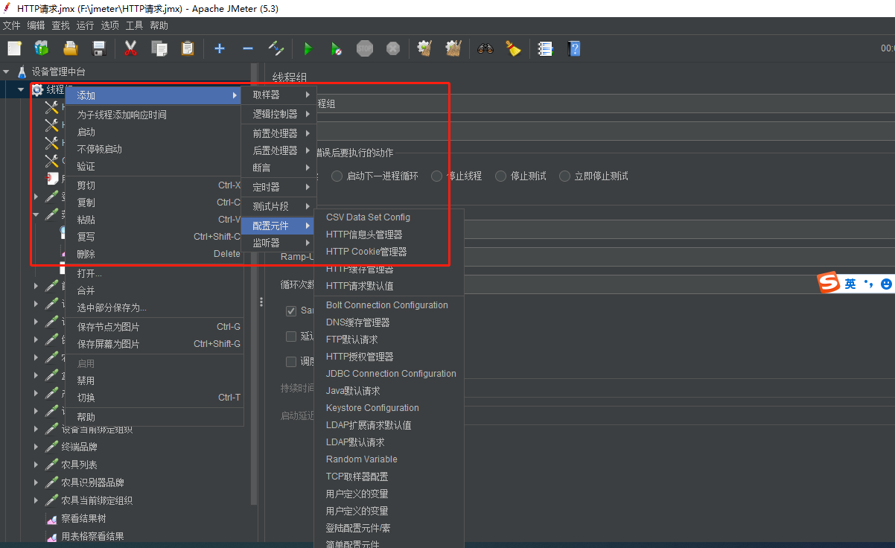Select the 察看结果树 tree row
The width and height of the screenshot is (895, 548).
tap(83, 518)
